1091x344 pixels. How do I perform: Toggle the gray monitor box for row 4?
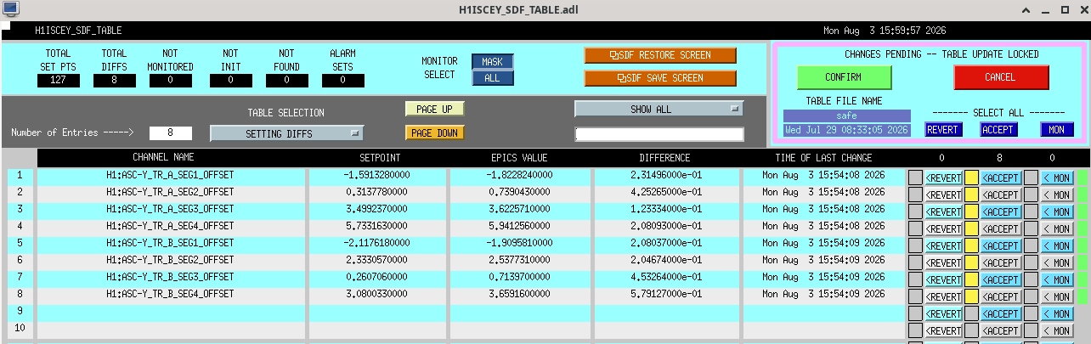click(1031, 228)
